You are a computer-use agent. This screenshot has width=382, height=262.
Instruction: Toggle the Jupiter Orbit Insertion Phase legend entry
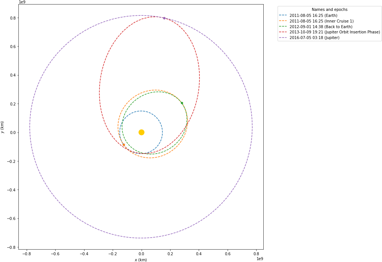coord(334,32)
